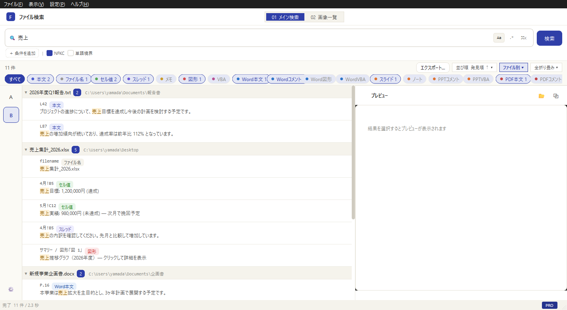Toggle the スレッド 1 filter chip
The image size is (567, 310).
coord(138,79)
